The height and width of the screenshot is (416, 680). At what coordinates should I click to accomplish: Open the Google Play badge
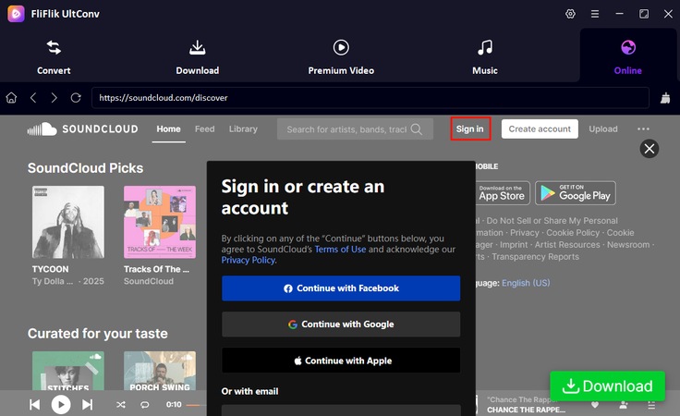[576, 193]
